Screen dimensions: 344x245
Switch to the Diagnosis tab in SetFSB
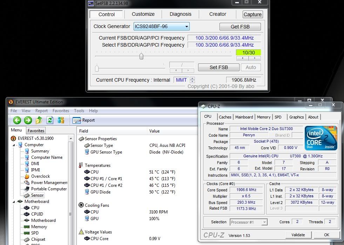click(x=180, y=14)
